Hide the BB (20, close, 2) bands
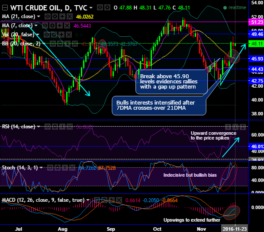 coord(53,44)
